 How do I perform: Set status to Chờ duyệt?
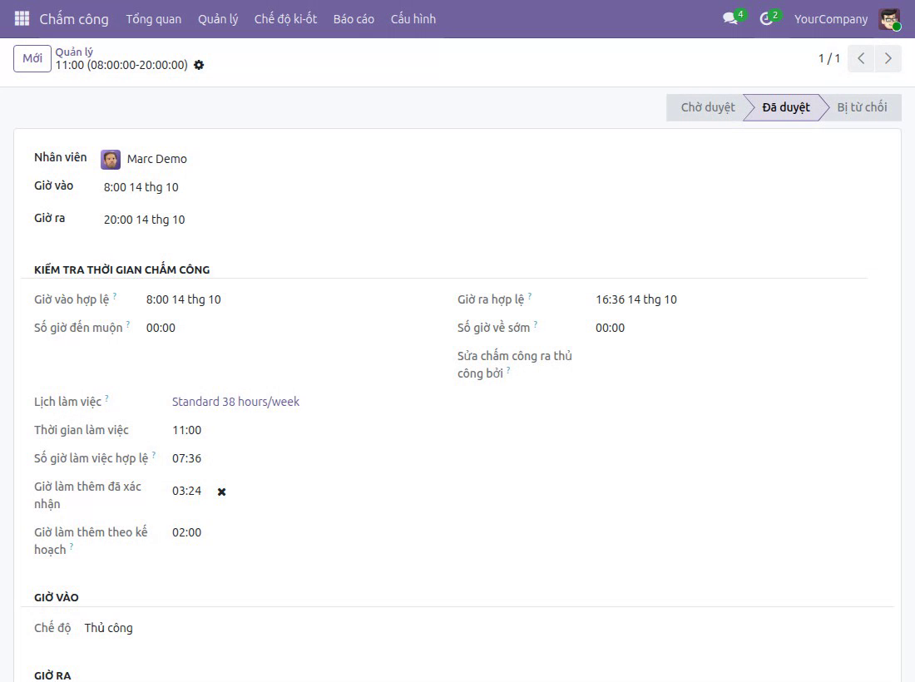point(707,107)
